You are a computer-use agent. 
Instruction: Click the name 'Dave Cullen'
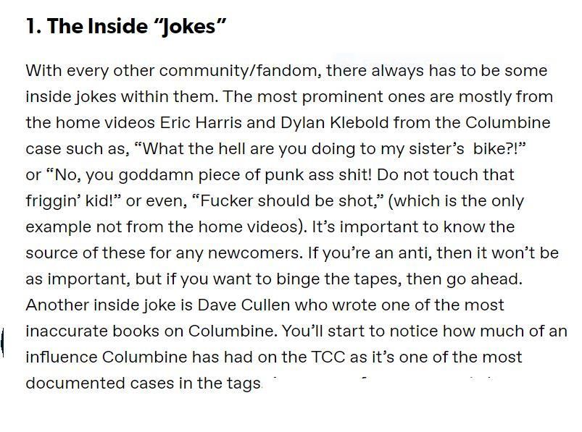(x=244, y=305)
